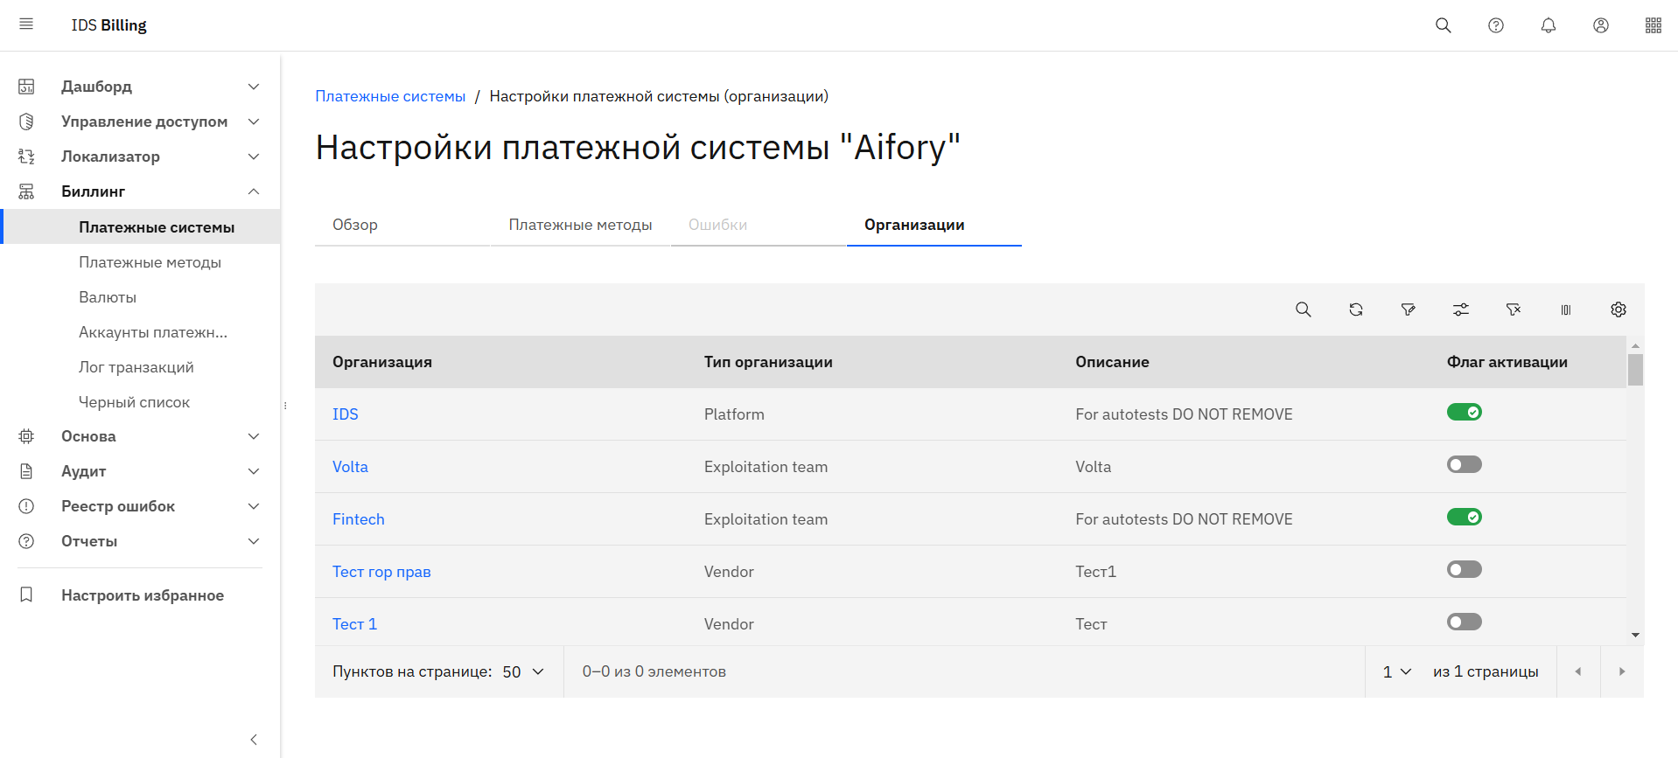The image size is (1678, 758).
Task: Open the table filter funnel icon
Action: click(x=1408, y=309)
